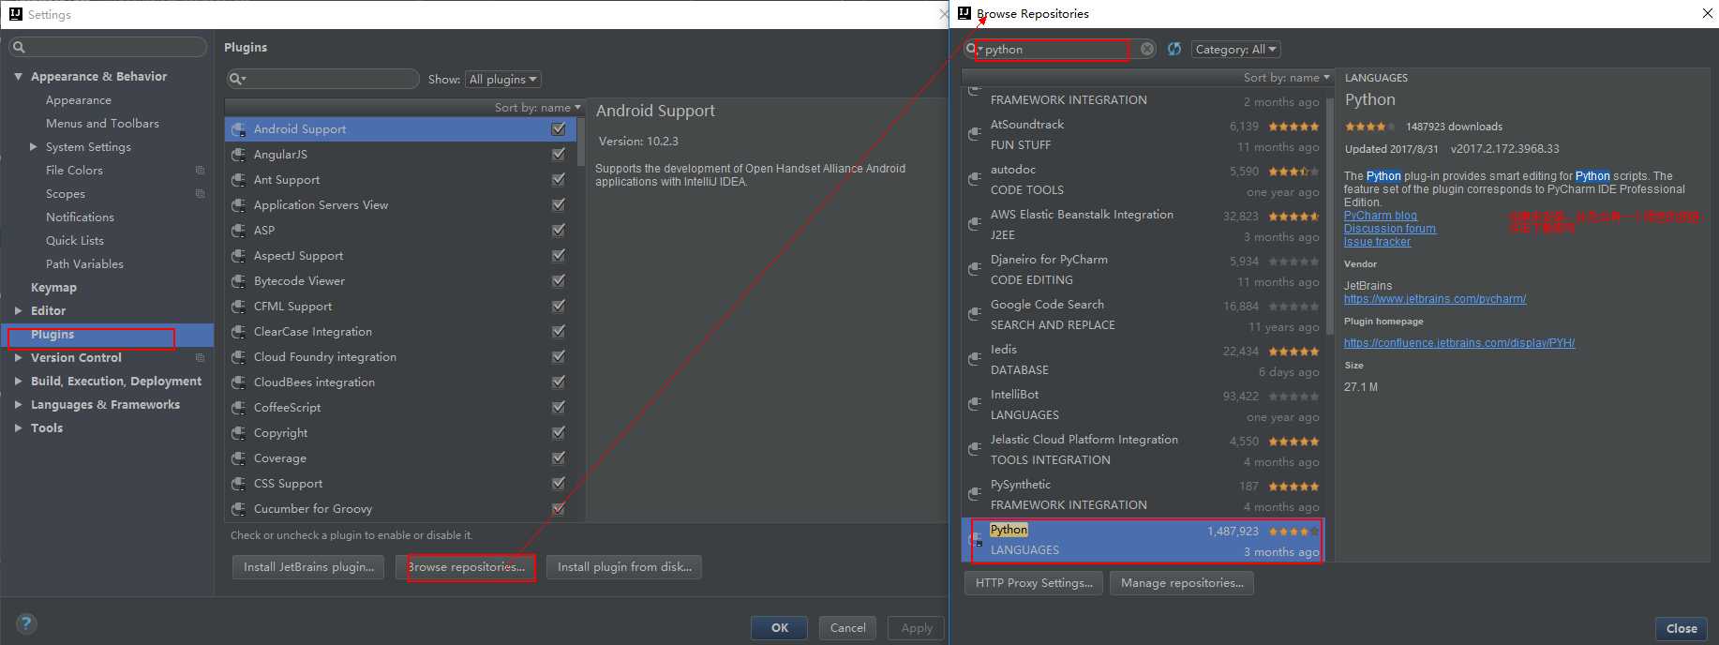
Task: Click the repository list scrollbar
Action: (1329, 216)
